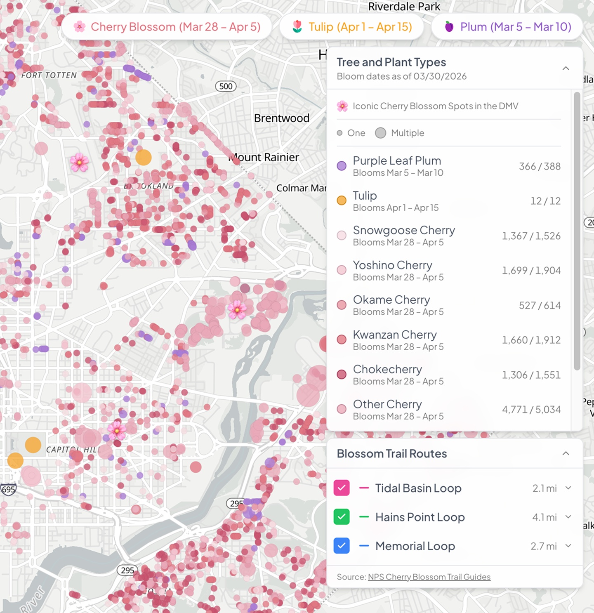Click the Chokecherry color dot
The image size is (594, 613).
tap(342, 375)
